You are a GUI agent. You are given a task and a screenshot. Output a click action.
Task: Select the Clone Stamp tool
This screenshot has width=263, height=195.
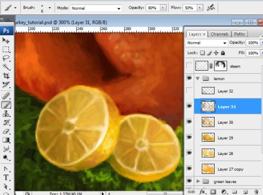(6, 114)
